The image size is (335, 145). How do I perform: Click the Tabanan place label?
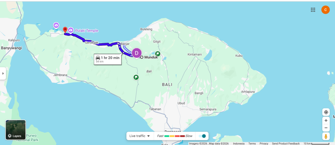155,109
